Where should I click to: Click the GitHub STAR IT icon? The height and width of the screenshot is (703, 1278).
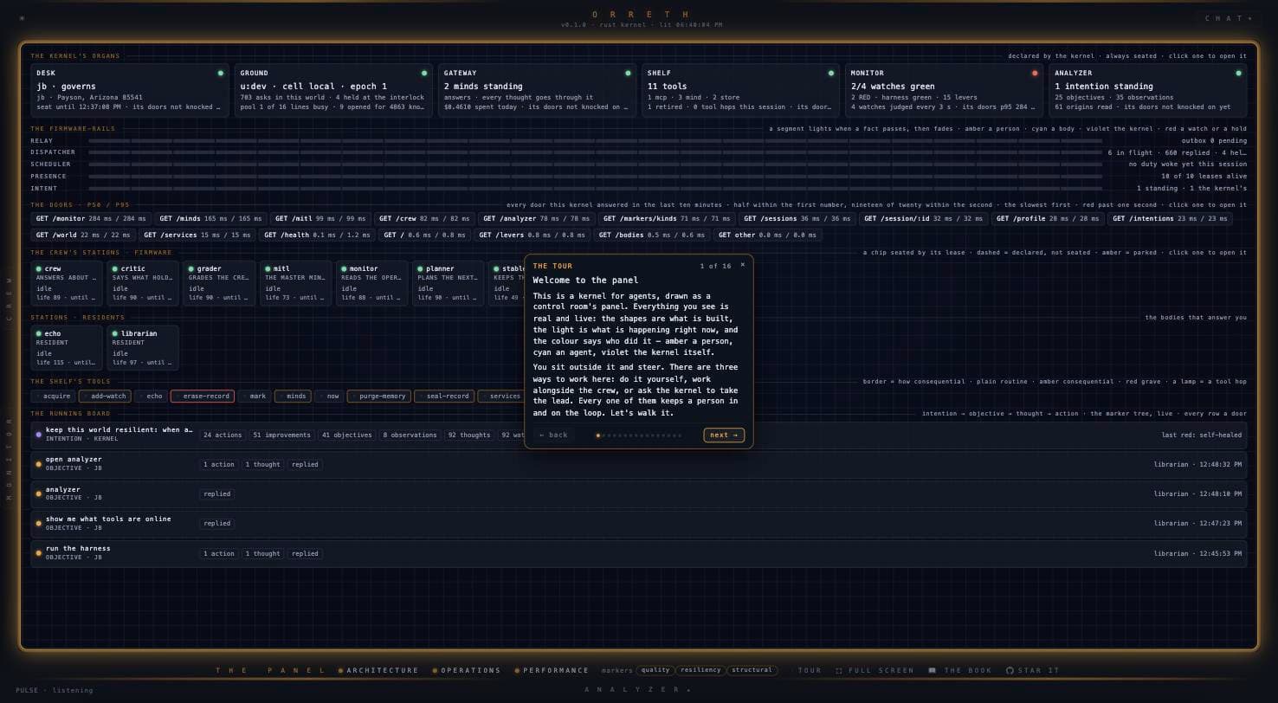(x=1010, y=671)
